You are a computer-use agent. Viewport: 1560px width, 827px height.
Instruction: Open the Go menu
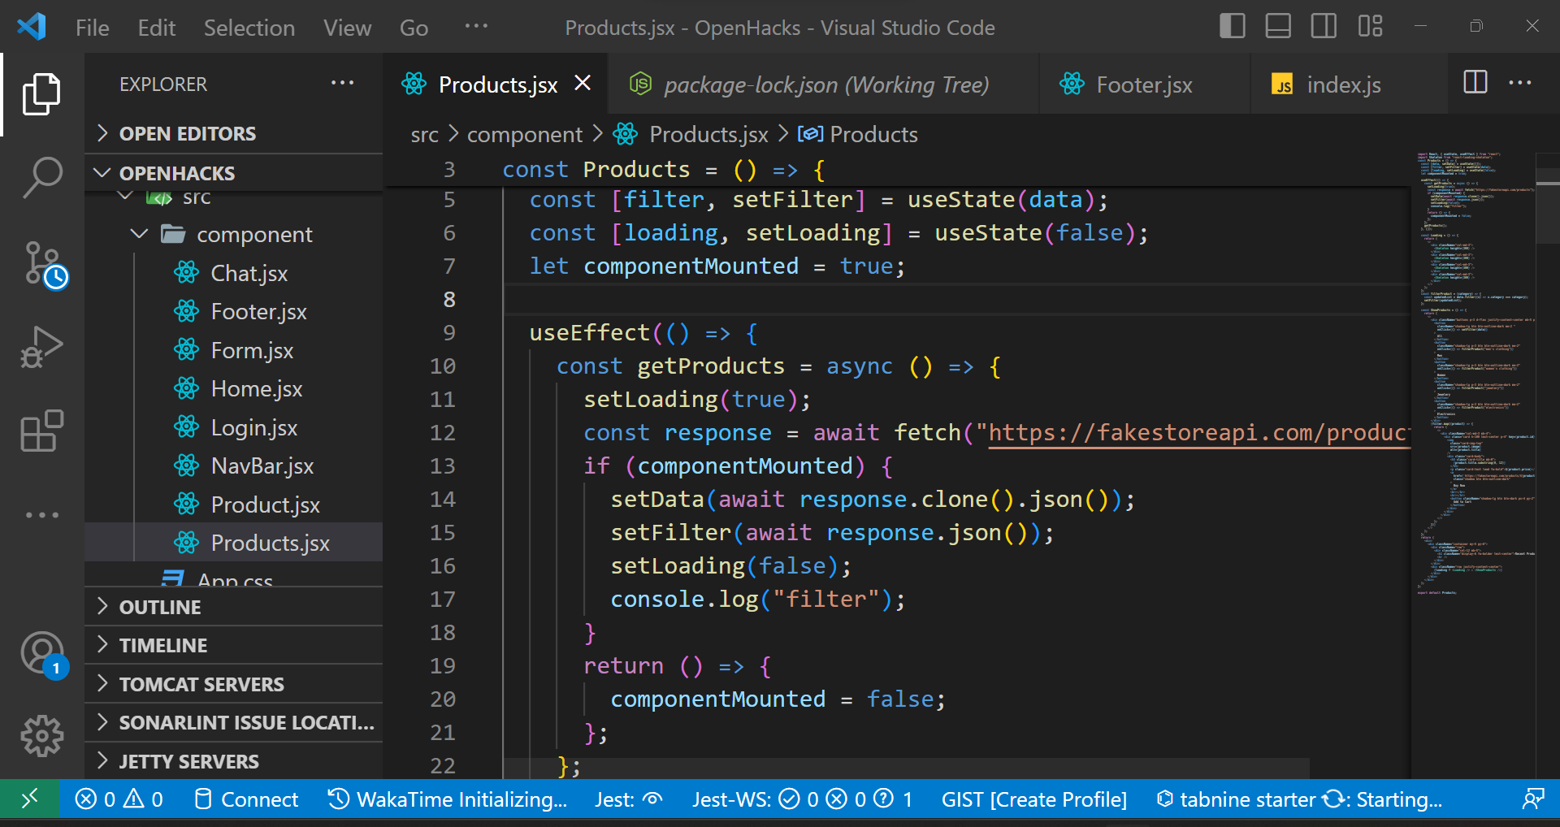pyautogui.click(x=414, y=28)
